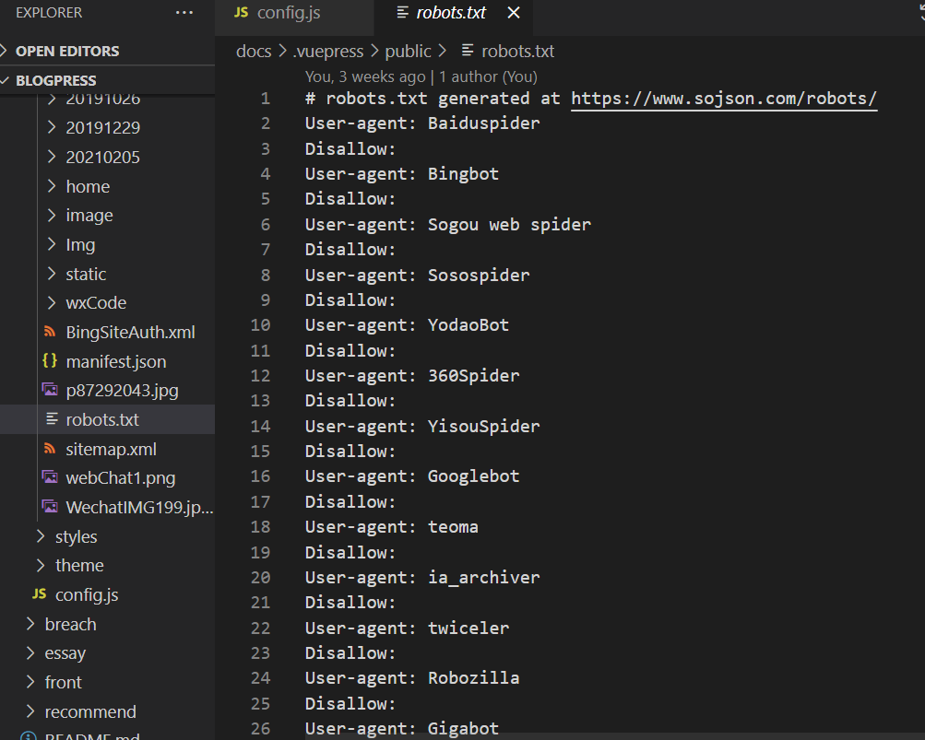Place cursor on 'Baiduspider' on line 2
925x740 pixels.
tap(484, 123)
